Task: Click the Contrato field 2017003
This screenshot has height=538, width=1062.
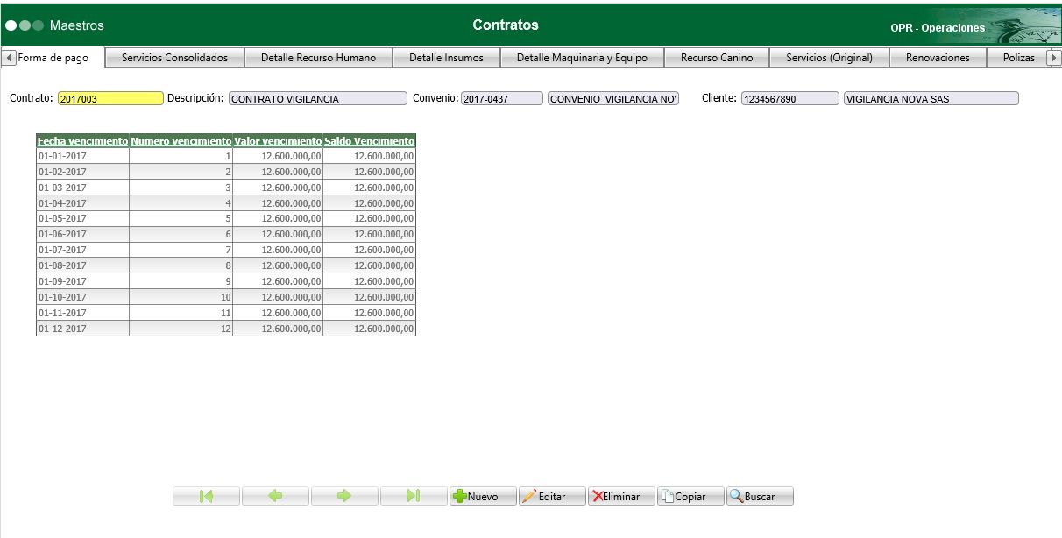Action: coord(110,98)
